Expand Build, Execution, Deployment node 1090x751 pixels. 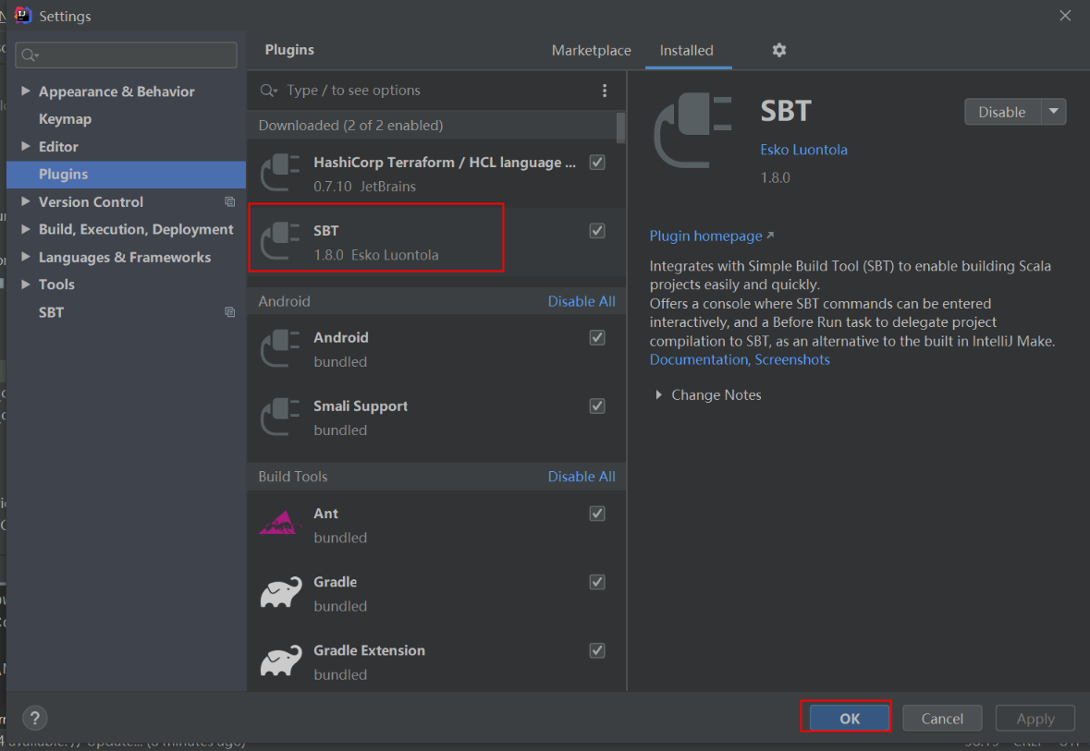coord(26,228)
